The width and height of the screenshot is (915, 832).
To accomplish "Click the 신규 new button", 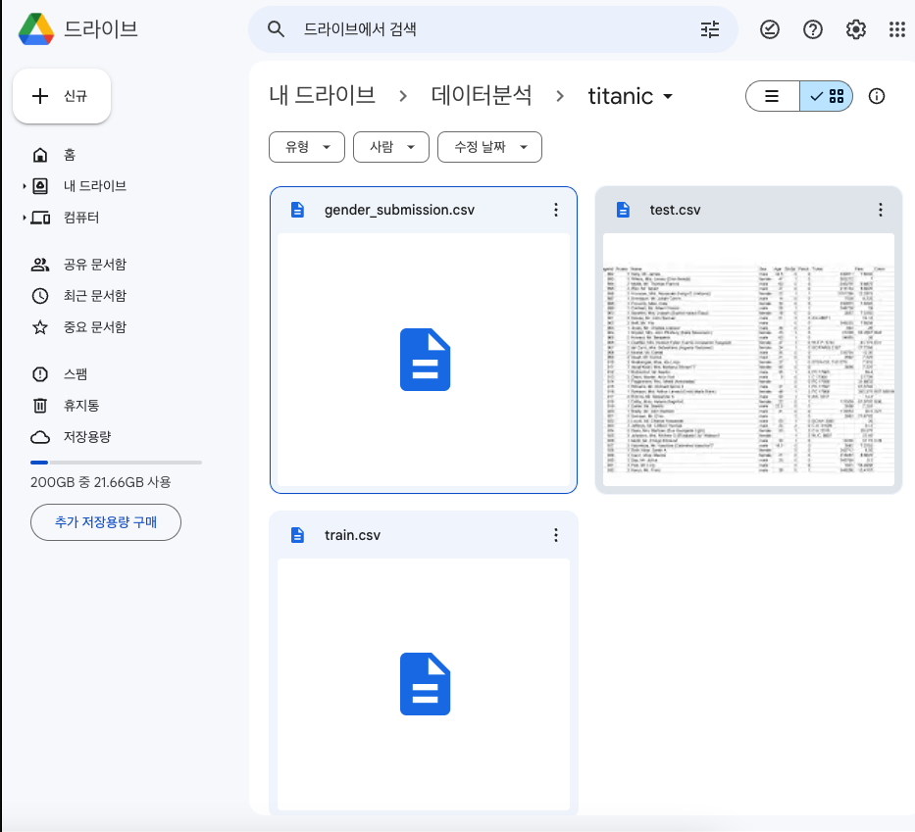I will [62, 96].
